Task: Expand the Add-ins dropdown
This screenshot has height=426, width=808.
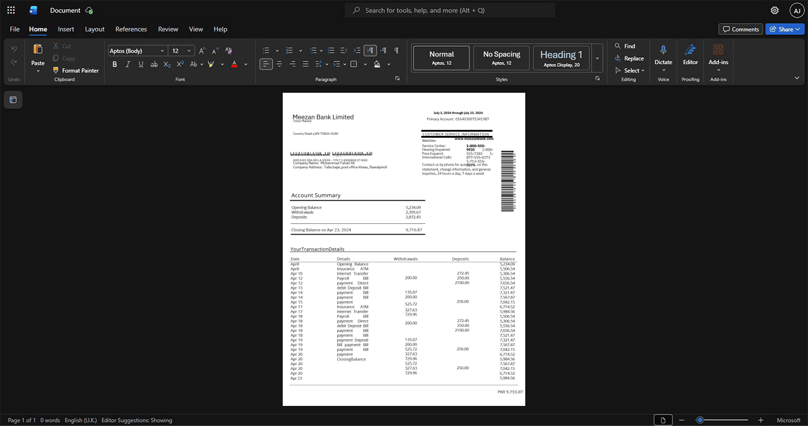Action: pyautogui.click(x=718, y=70)
